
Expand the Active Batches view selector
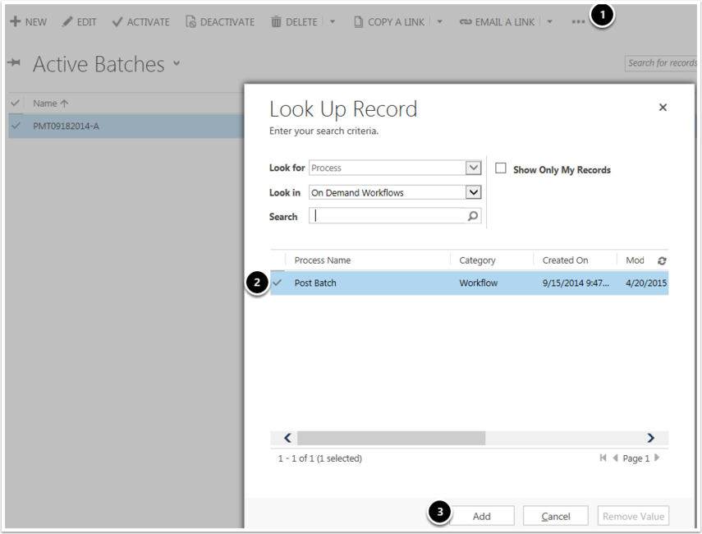click(177, 63)
